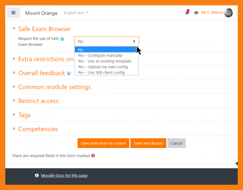Click help icon next to Overall feedback
This screenshot has height=190, width=243.
pos(69,74)
